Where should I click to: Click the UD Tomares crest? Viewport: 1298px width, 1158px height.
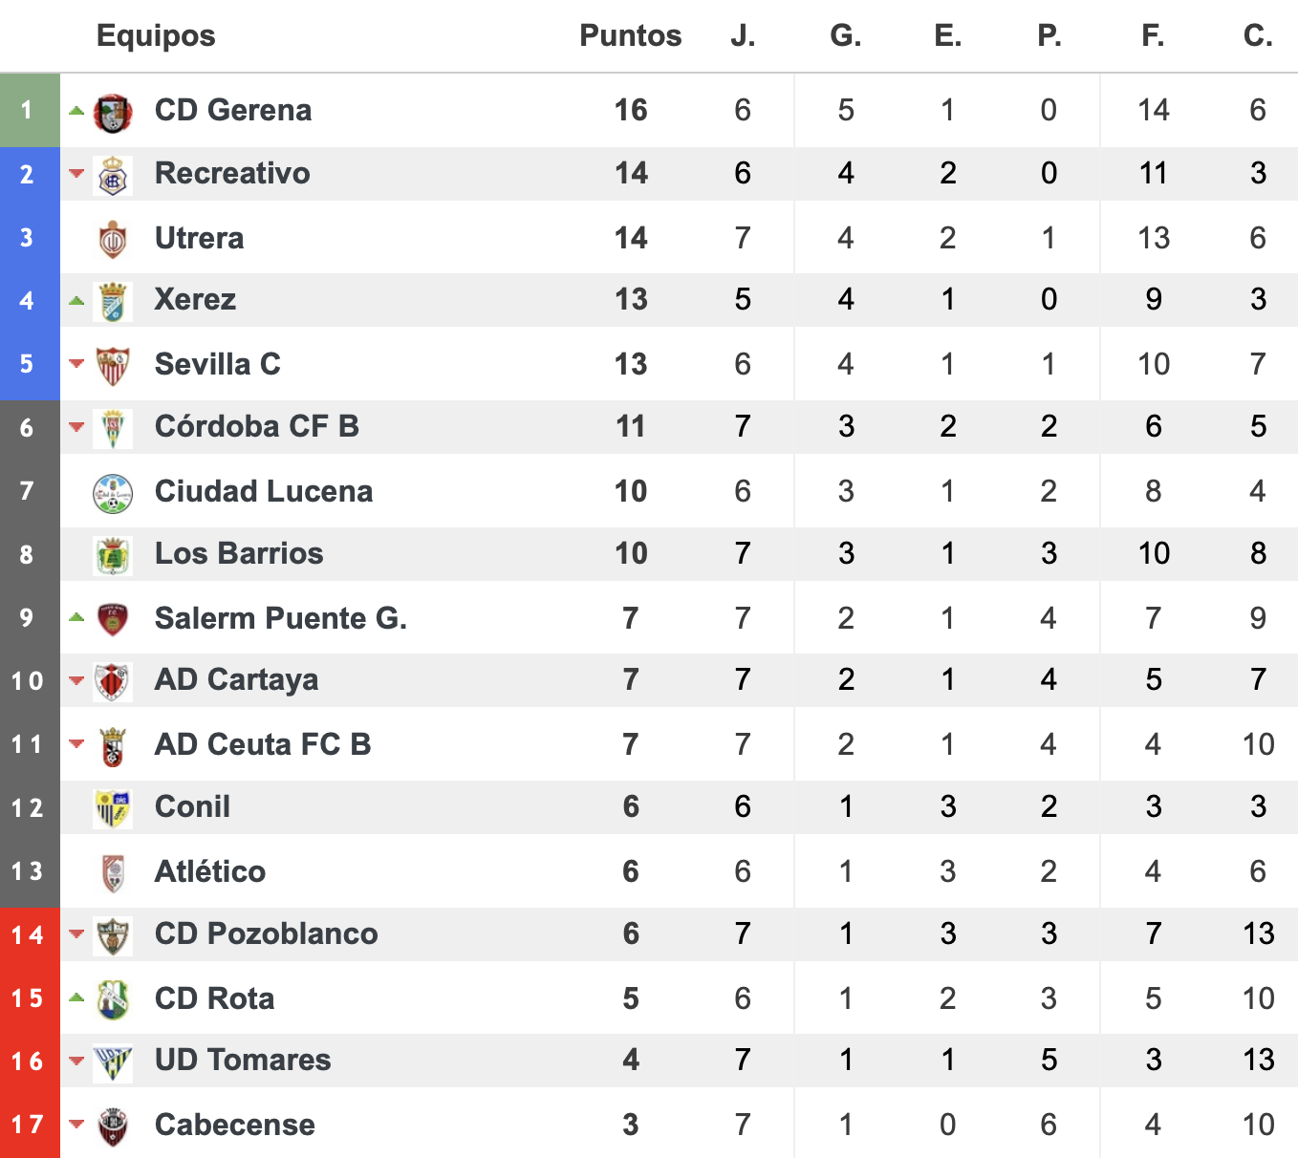click(x=113, y=1062)
